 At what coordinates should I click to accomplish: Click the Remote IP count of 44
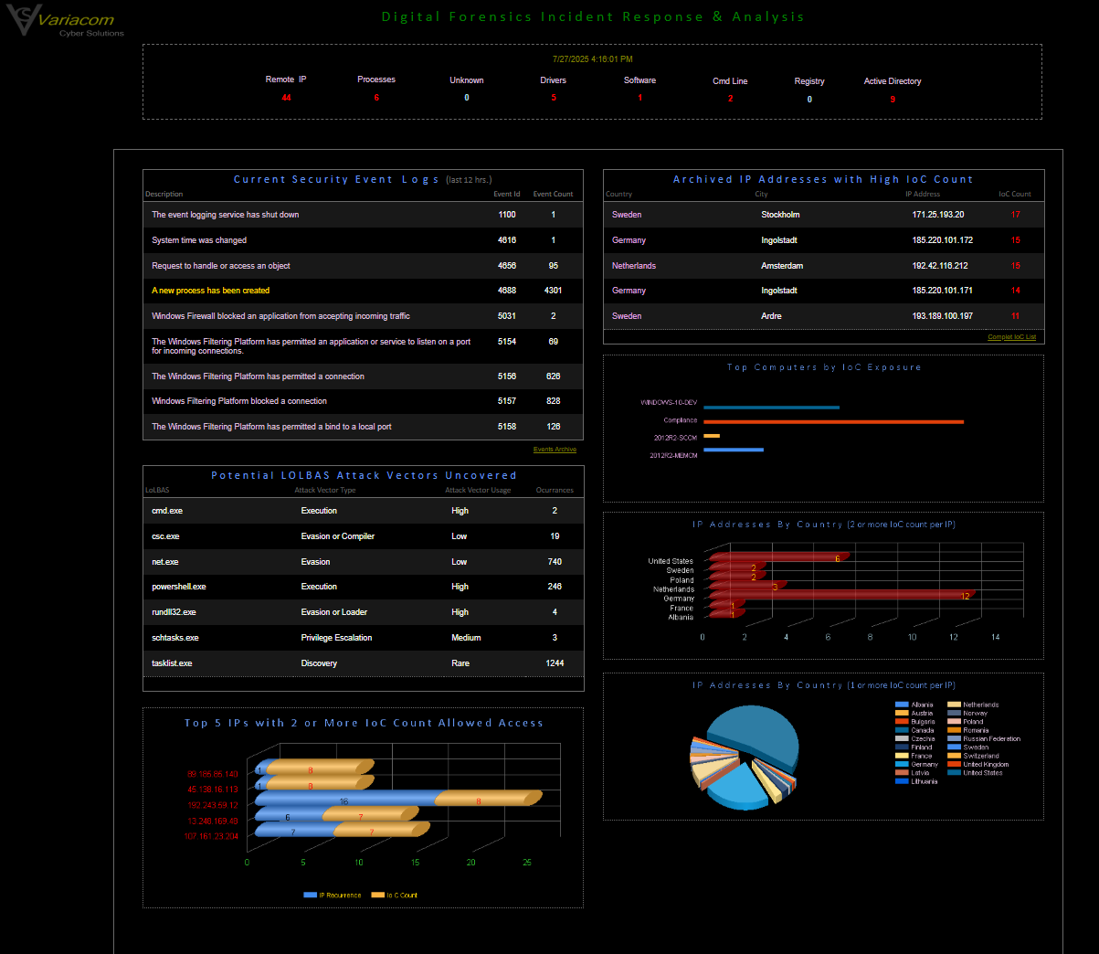coord(286,98)
